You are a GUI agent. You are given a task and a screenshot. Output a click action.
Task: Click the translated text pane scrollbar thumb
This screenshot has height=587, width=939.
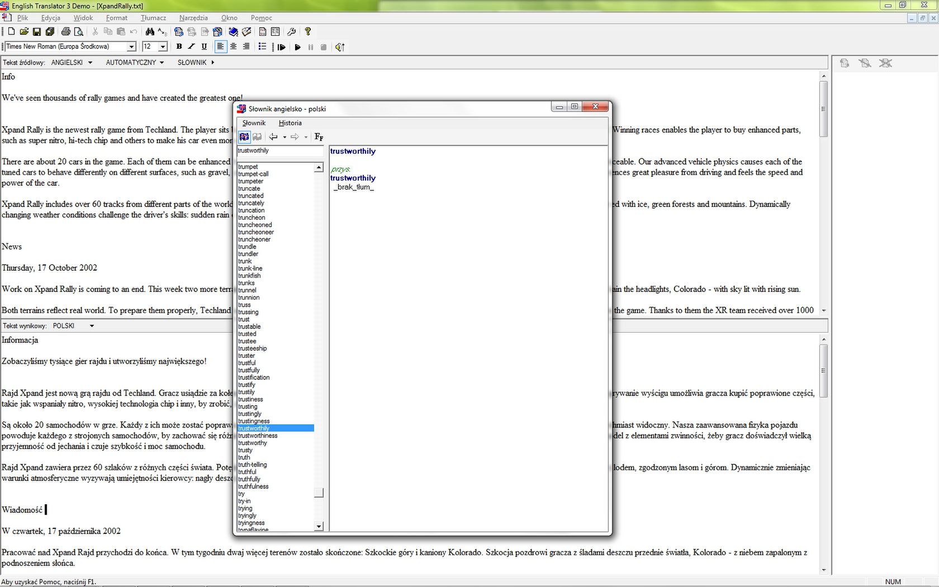point(823,371)
